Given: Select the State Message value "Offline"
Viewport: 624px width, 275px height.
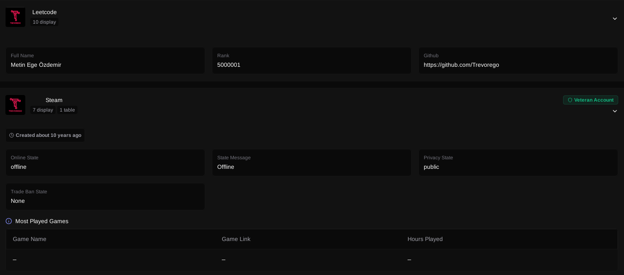Looking at the screenshot, I should (226, 167).
